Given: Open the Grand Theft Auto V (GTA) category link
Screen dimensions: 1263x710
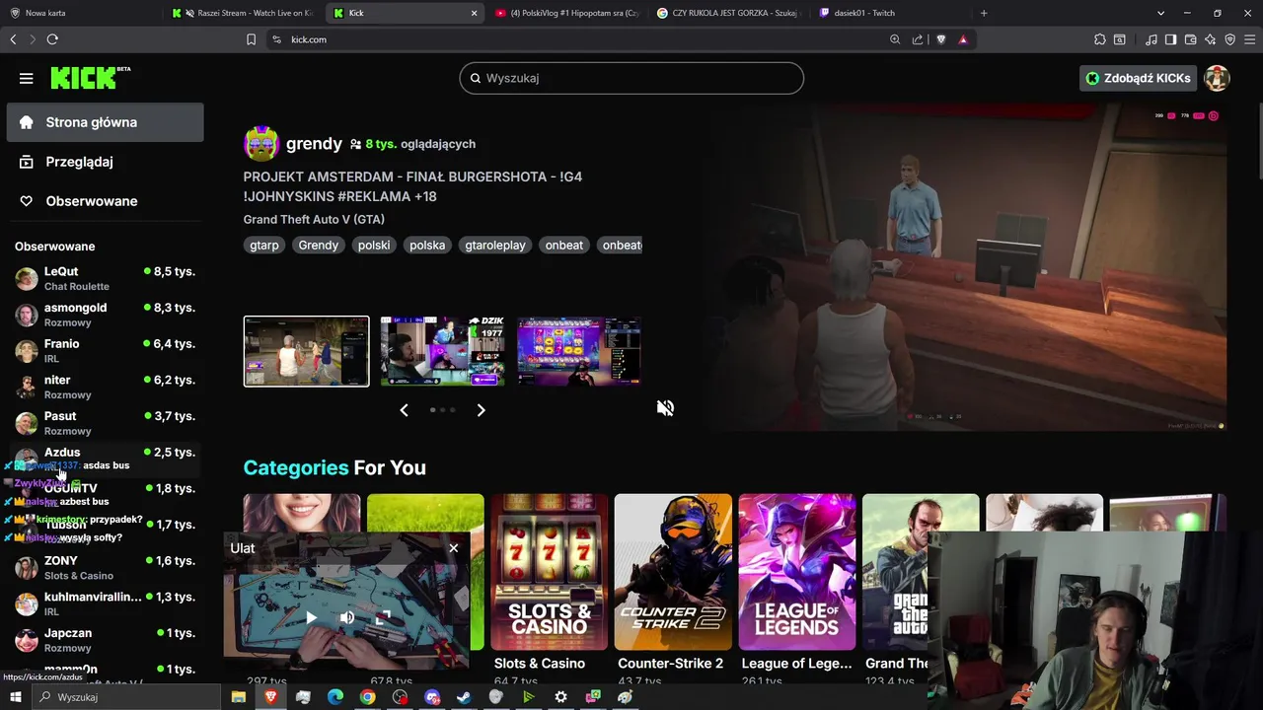Looking at the screenshot, I should (x=314, y=219).
